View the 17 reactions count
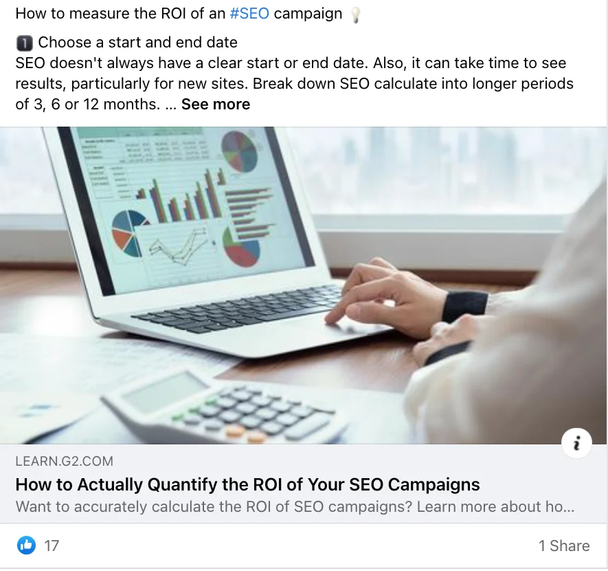The height and width of the screenshot is (571, 608). coord(52,546)
